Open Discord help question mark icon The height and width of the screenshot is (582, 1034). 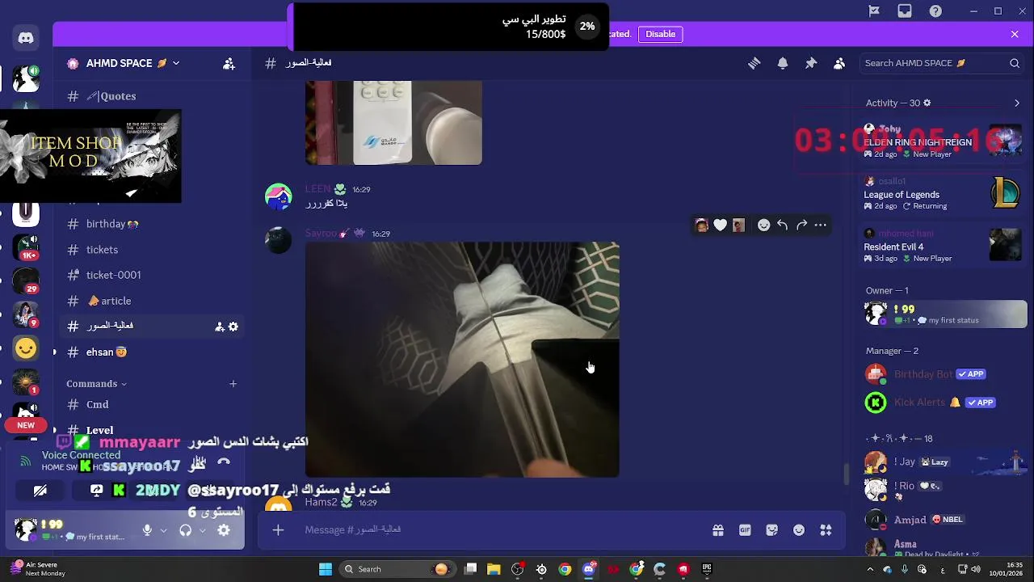[x=935, y=11]
